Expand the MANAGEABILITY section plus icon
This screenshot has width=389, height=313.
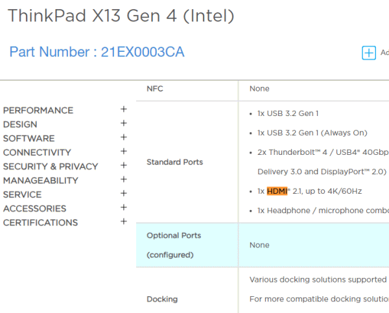[124, 179]
